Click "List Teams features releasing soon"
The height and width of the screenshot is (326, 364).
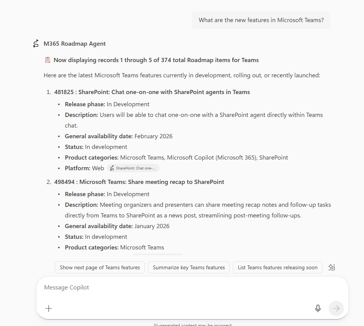(x=277, y=267)
